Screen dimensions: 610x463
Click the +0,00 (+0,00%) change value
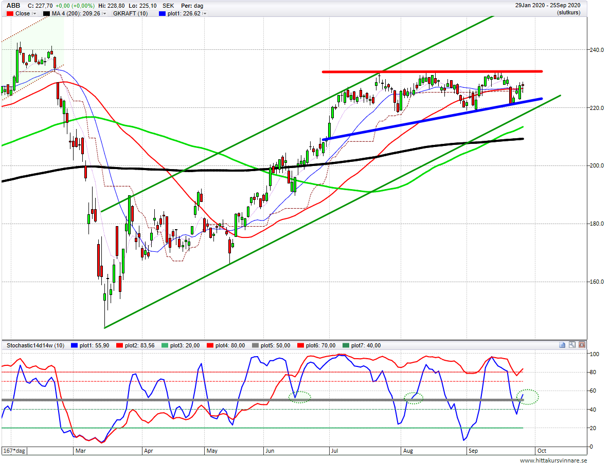tap(75, 6)
